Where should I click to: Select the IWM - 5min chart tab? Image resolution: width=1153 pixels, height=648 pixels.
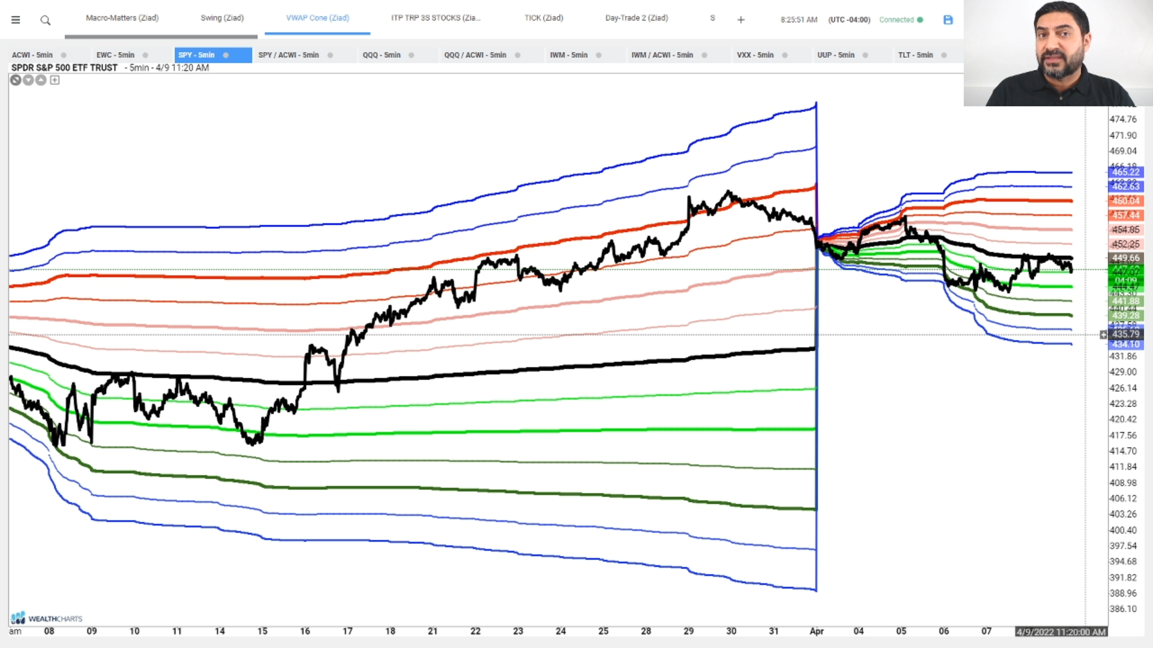[x=569, y=55]
